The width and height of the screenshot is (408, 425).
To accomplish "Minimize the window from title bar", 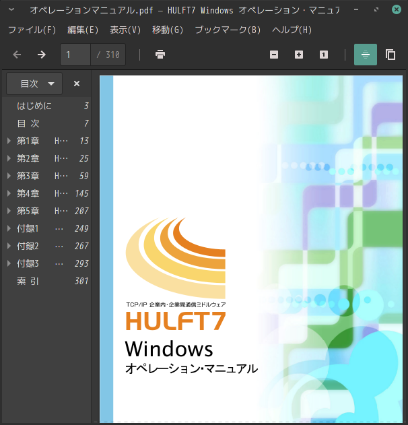I will tap(356, 9).
